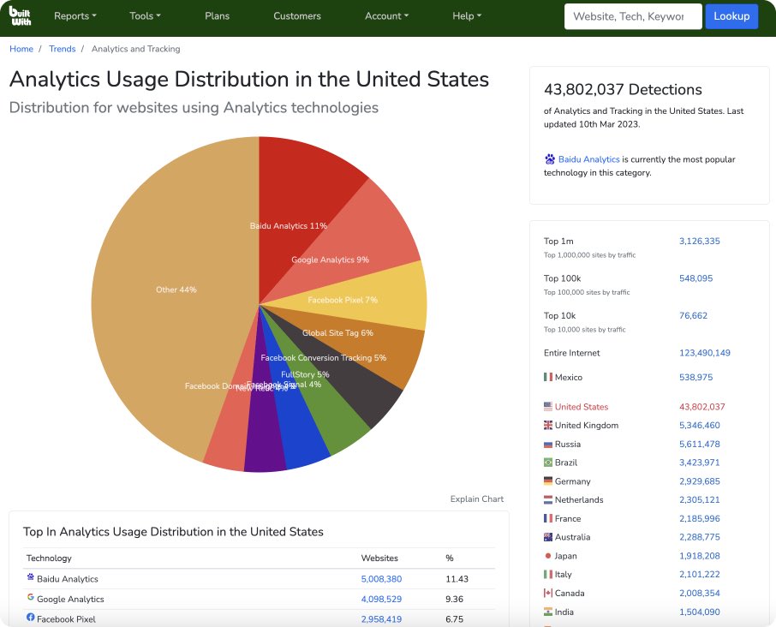Focus the Website, Tech, Keyword search field
This screenshot has height=627, width=776.
pyautogui.click(x=633, y=16)
